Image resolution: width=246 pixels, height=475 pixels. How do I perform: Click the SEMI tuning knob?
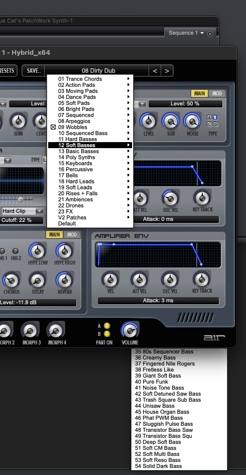[19, 121]
